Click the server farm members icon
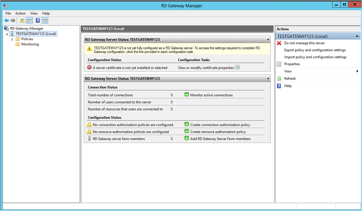This screenshot has height=211, width=362. tap(89, 138)
